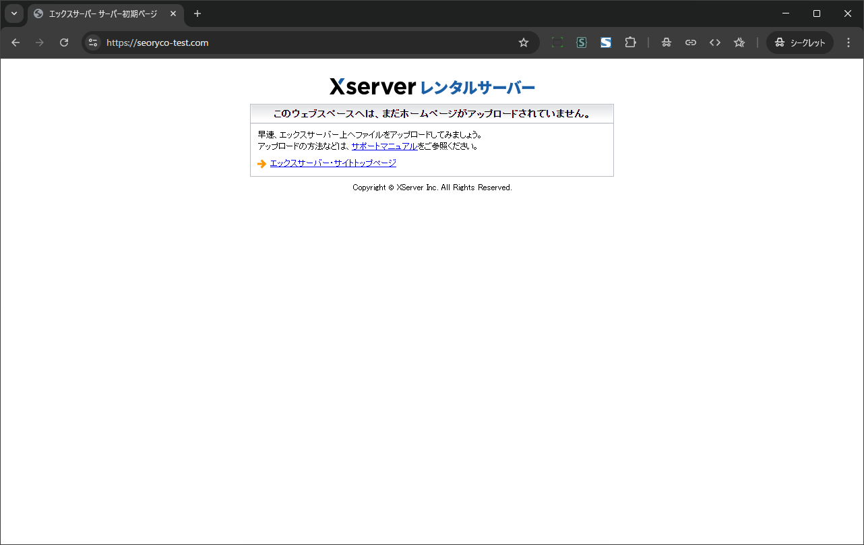The image size is (864, 545).
Task: Select the エックスサーバー サーバー初期ページ tab
Action: [101, 13]
